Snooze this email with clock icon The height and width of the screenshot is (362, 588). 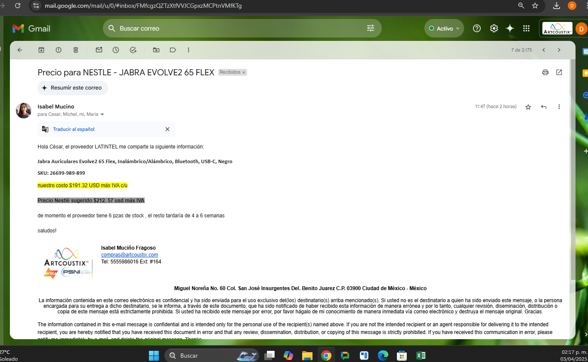[116, 50]
